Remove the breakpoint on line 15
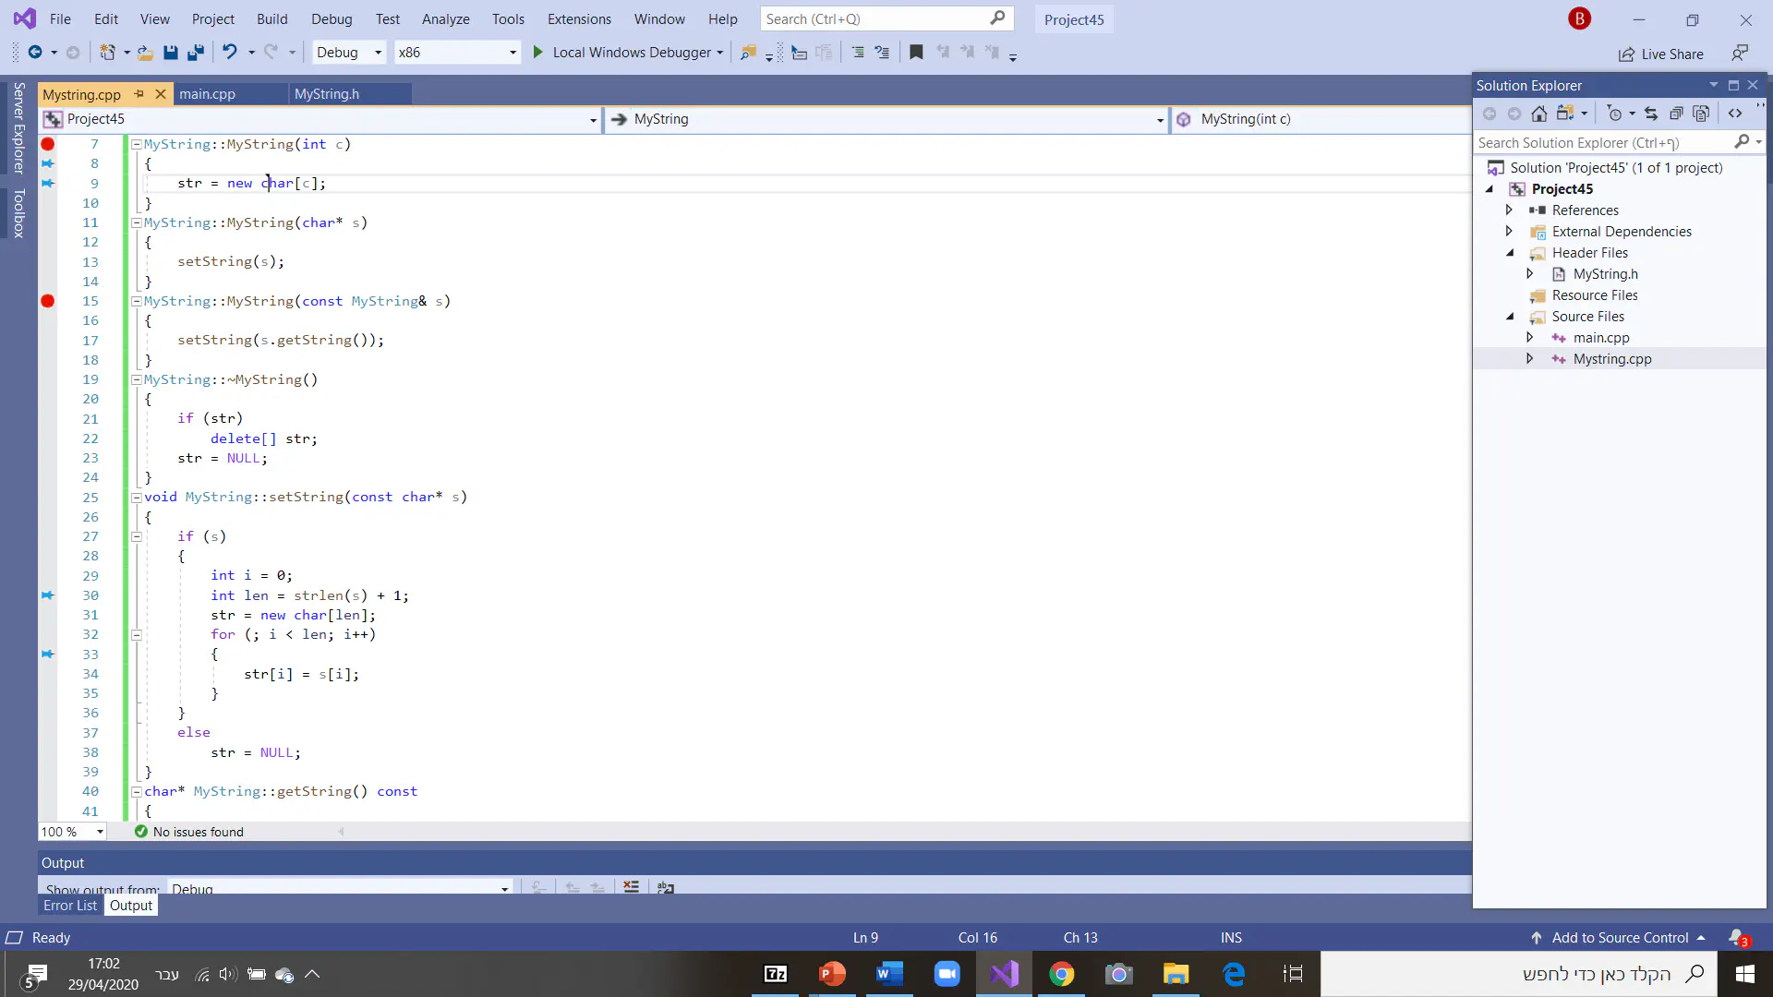This screenshot has height=997, width=1773. (x=48, y=301)
